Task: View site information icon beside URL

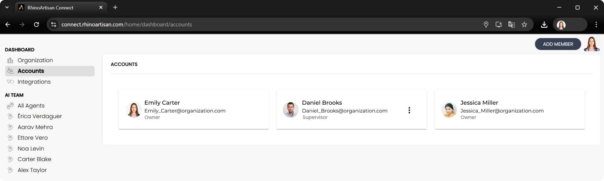Action: [x=53, y=25]
